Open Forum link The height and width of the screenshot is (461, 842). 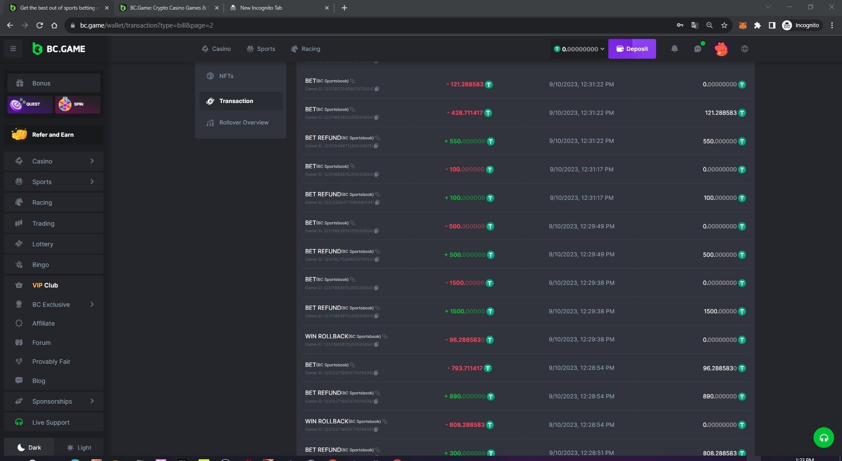tap(54, 343)
